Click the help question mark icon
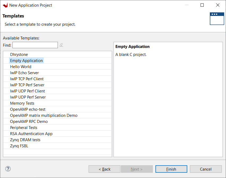Screen dimensions: 226x178 (x=8, y=169)
